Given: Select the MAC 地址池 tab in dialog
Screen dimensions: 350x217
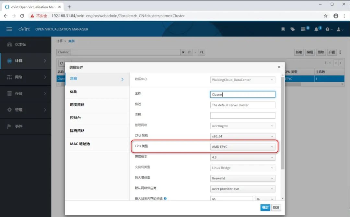Looking at the screenshot, I should pyautogui.click(x=97, y=144).
